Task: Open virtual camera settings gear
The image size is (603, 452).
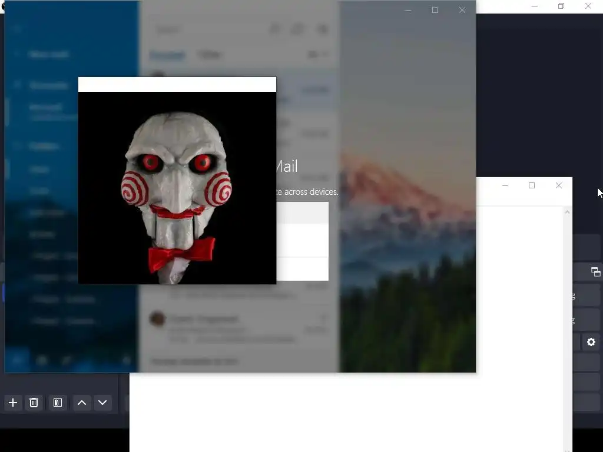Action: (x=591, y=342)
